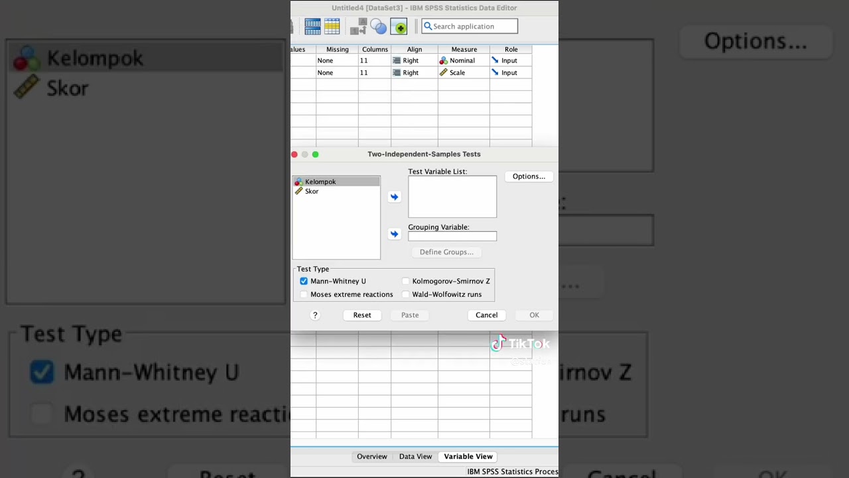This screenshot has height=478, width=849.
Task: Click the Show All Variables icon
Action: [399, 27]
